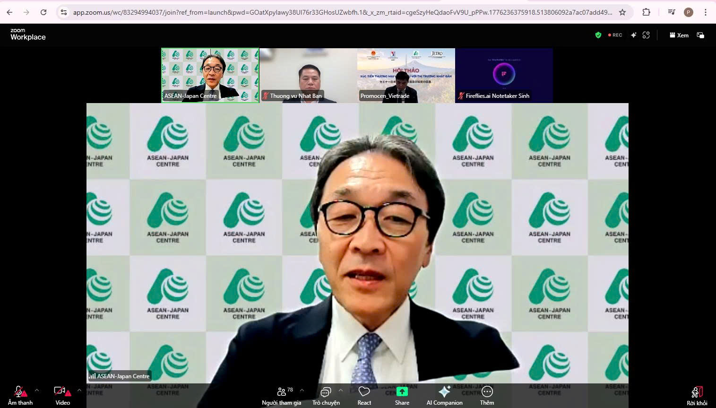Turn on camera with the Video button
716x408 pixels.
pyautogui.click(x=62, y=395)
